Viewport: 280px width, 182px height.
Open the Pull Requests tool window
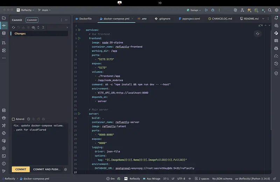click(x=4, y=43)
